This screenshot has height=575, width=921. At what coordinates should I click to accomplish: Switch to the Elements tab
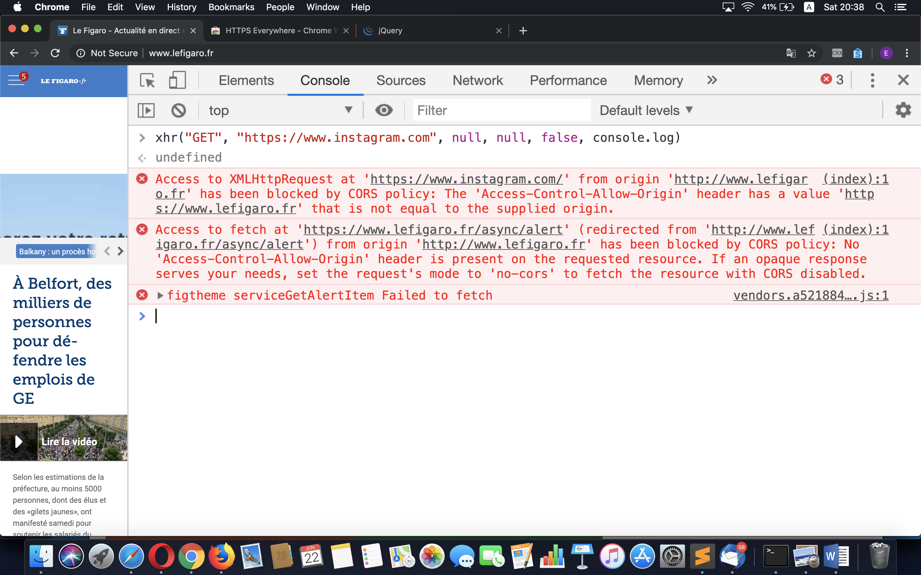(246, 80)
